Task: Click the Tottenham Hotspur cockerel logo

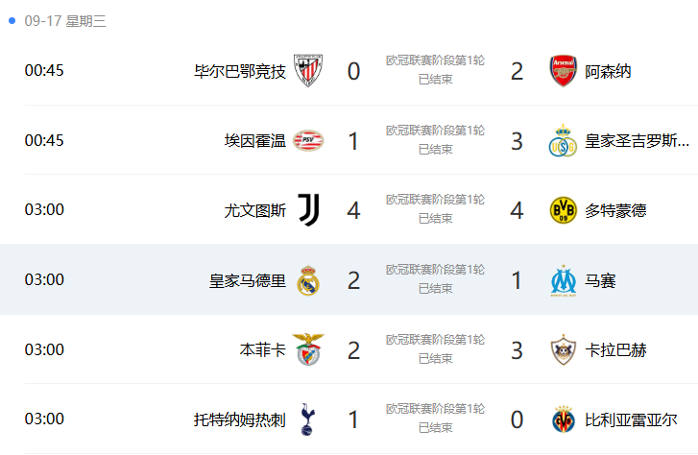Action: (x=307, y=419)
